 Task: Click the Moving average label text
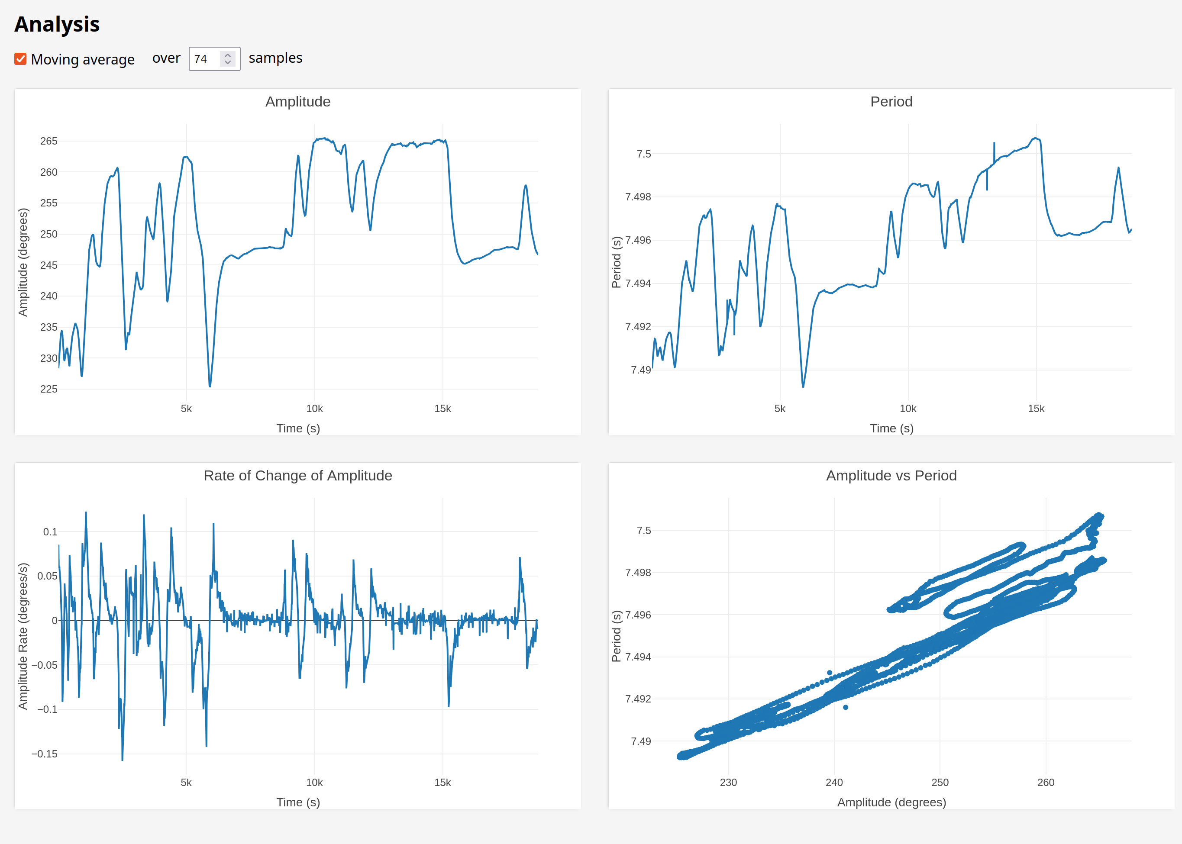[x=82, y=59]
